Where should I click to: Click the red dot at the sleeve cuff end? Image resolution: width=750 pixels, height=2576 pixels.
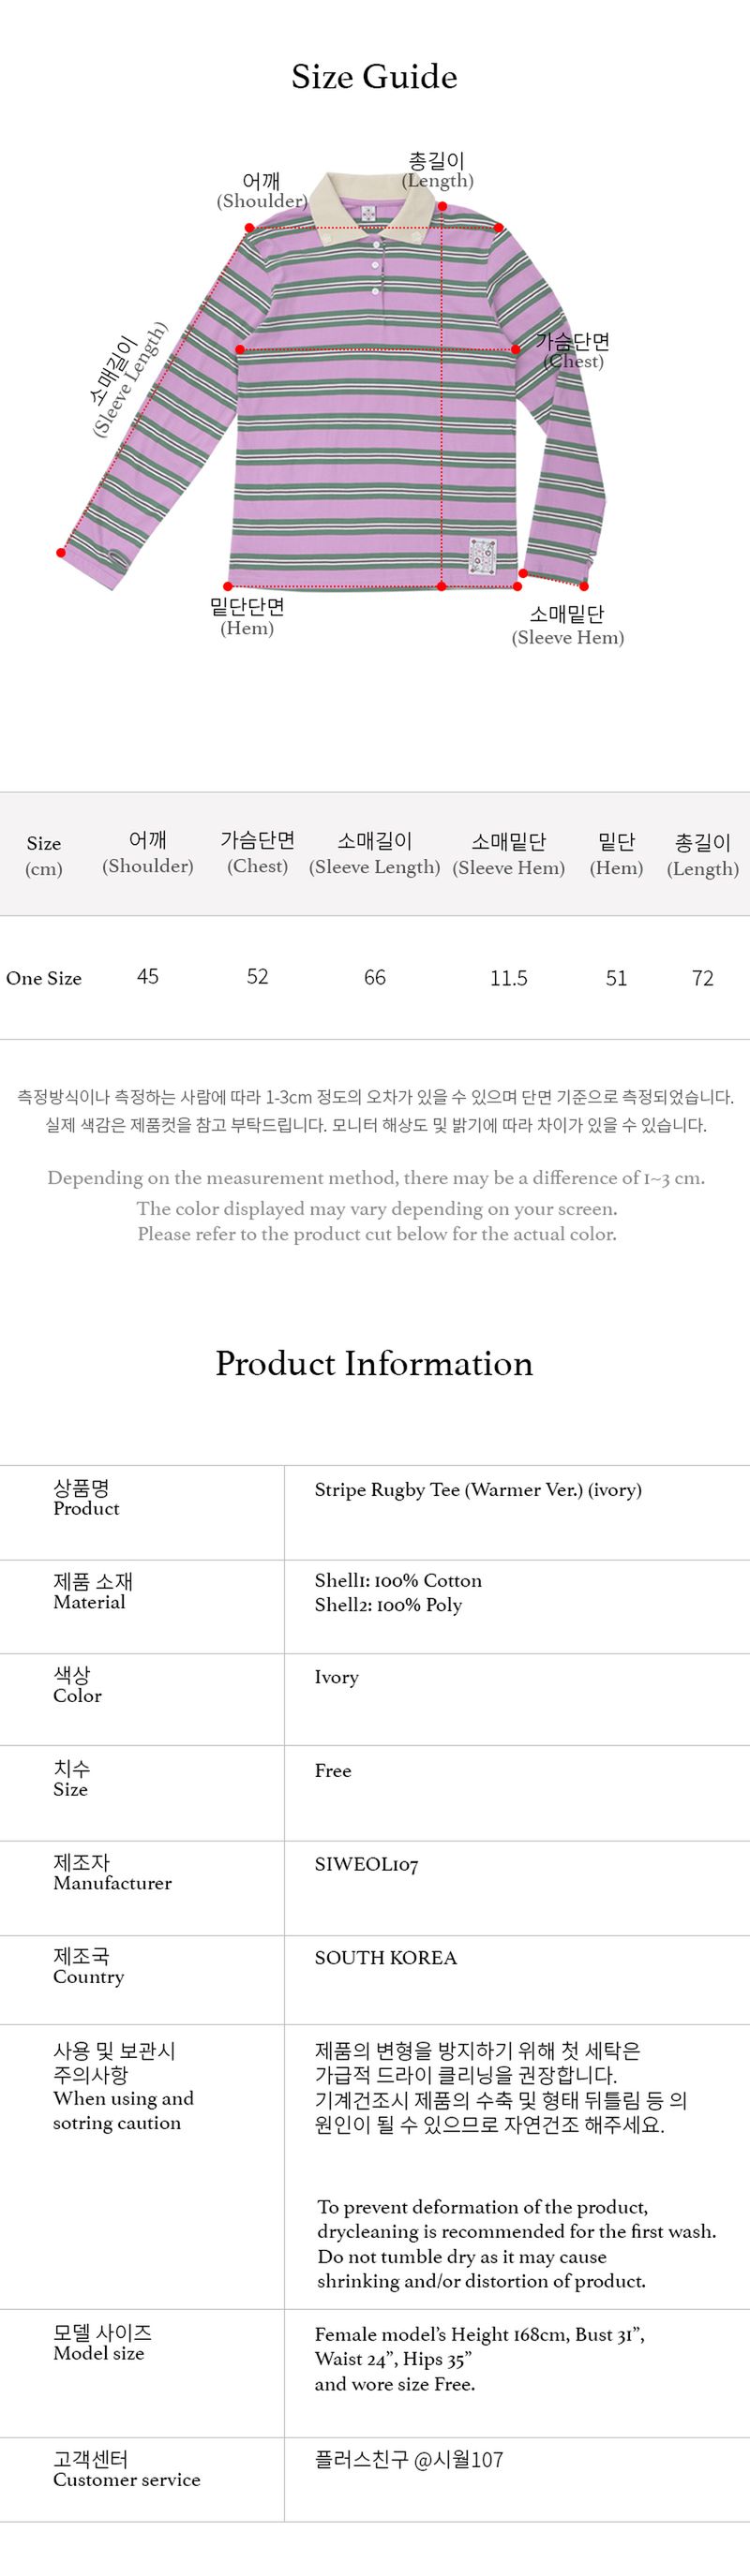[x=62, y=551]
